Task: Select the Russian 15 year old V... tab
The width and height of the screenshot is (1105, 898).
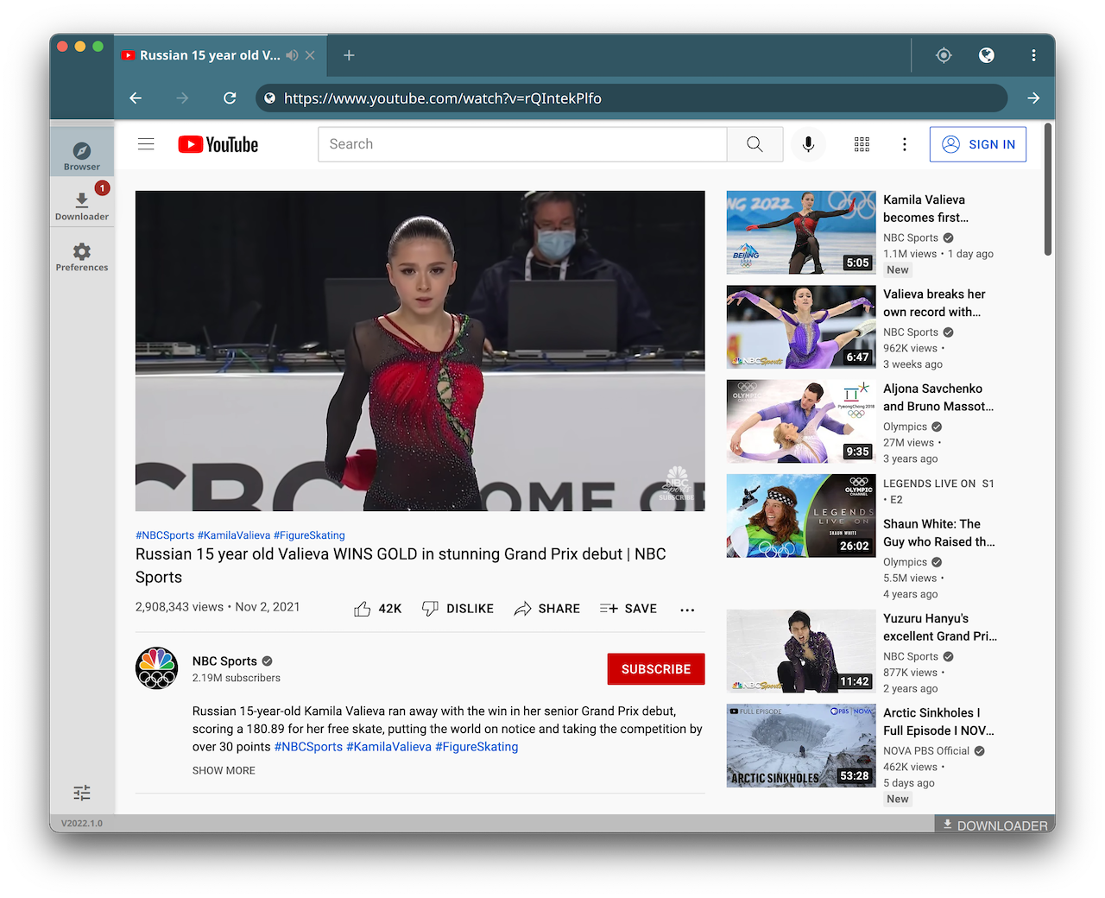Action: pyautogui.click(x=220, y=55)
